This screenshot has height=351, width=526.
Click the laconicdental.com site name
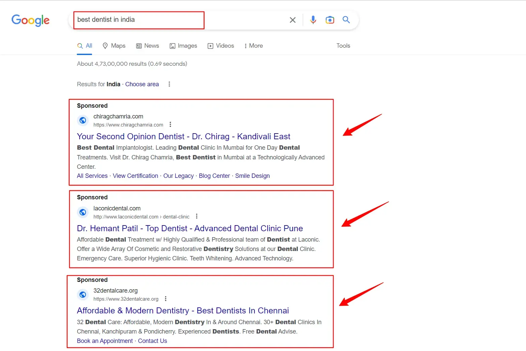(x=117, y=208)
